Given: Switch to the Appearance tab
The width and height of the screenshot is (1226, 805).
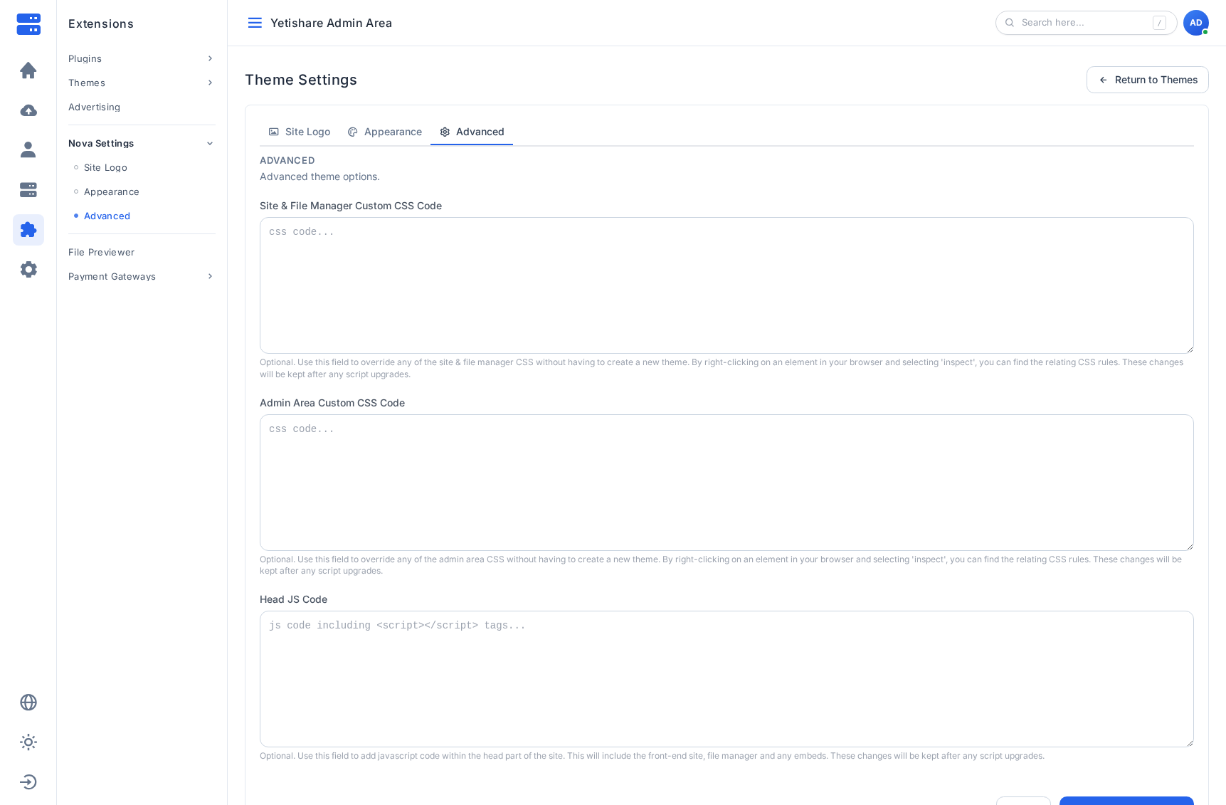Looking at the screenshot, I should pos(384,132).
